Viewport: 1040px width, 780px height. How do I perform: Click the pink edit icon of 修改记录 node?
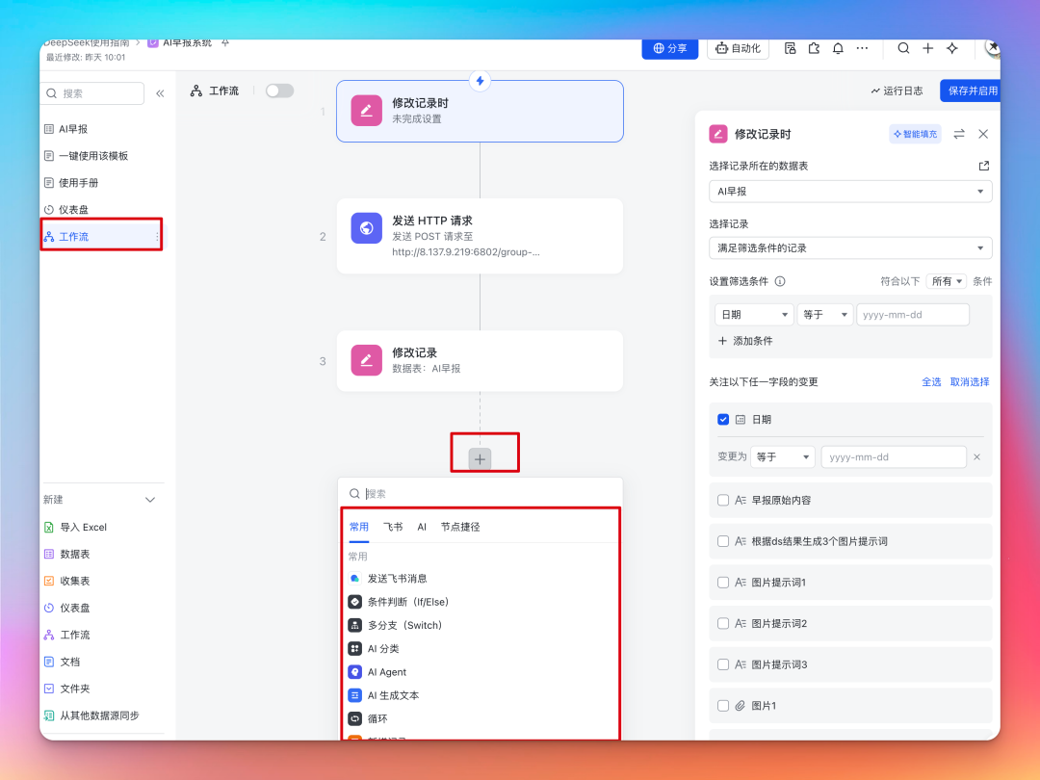(366, 360)
